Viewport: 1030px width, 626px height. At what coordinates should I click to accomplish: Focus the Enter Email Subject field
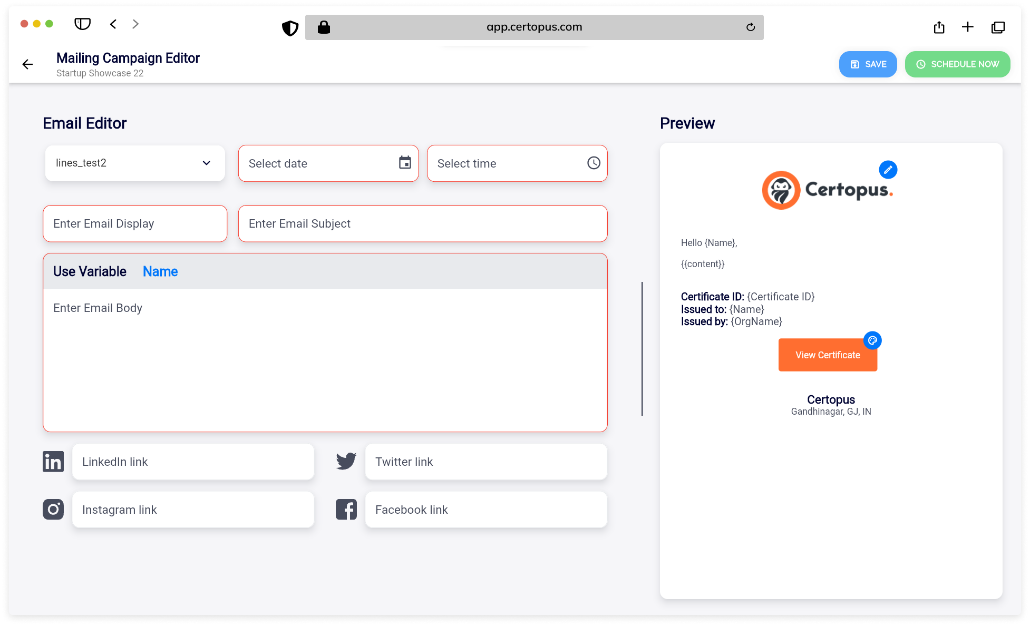click(x=422, y=223)
